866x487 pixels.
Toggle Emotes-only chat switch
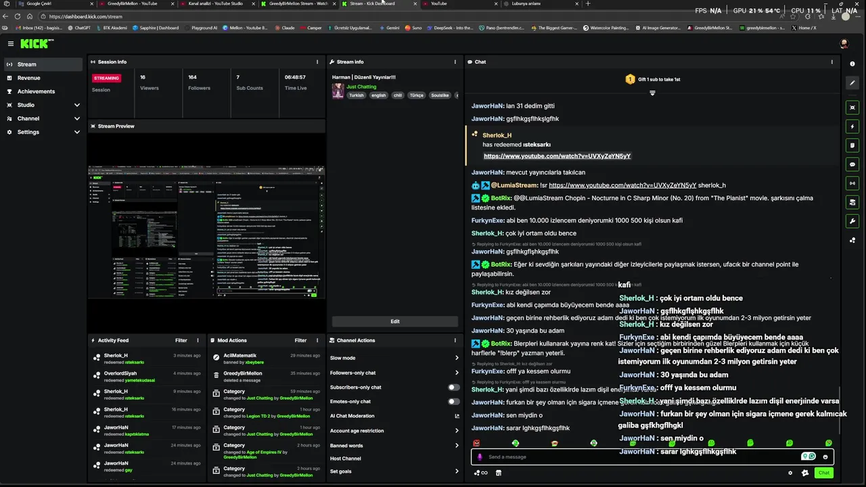454,401
